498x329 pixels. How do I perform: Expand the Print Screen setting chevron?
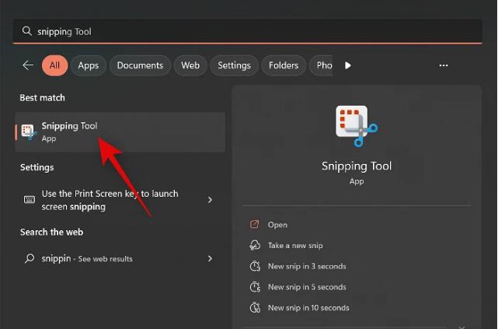point(210,200)
